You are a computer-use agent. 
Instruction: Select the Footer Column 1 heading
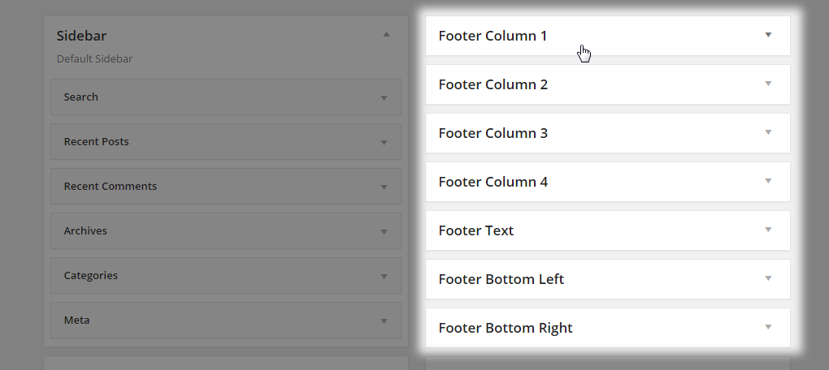[493, 36]
